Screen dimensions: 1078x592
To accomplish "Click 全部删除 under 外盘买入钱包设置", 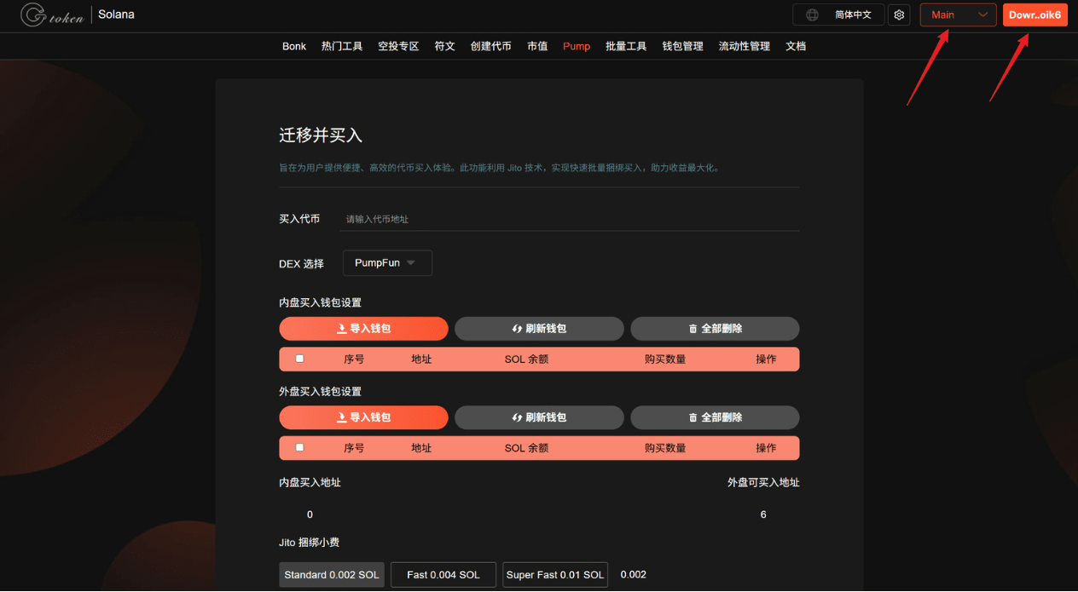I will pos(715,417).
